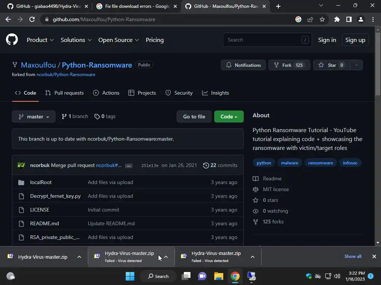Open the Insights tab

pyautogui.click(x=215, y=93)
